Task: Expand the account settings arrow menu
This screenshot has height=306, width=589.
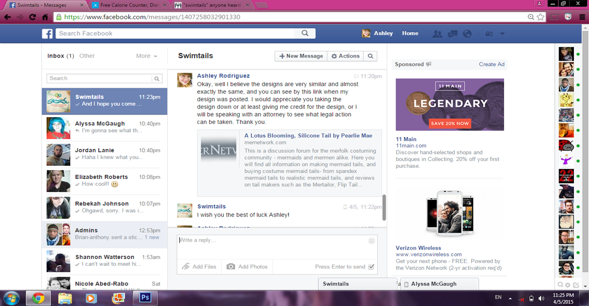Action: coord(502,33)
